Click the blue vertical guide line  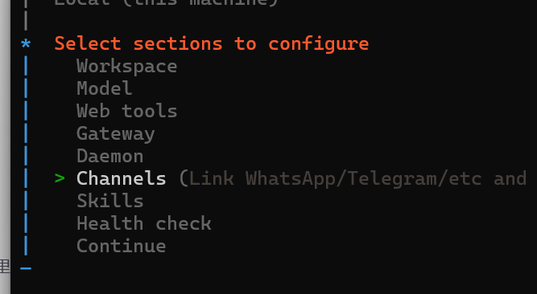(x=26, y=156)
